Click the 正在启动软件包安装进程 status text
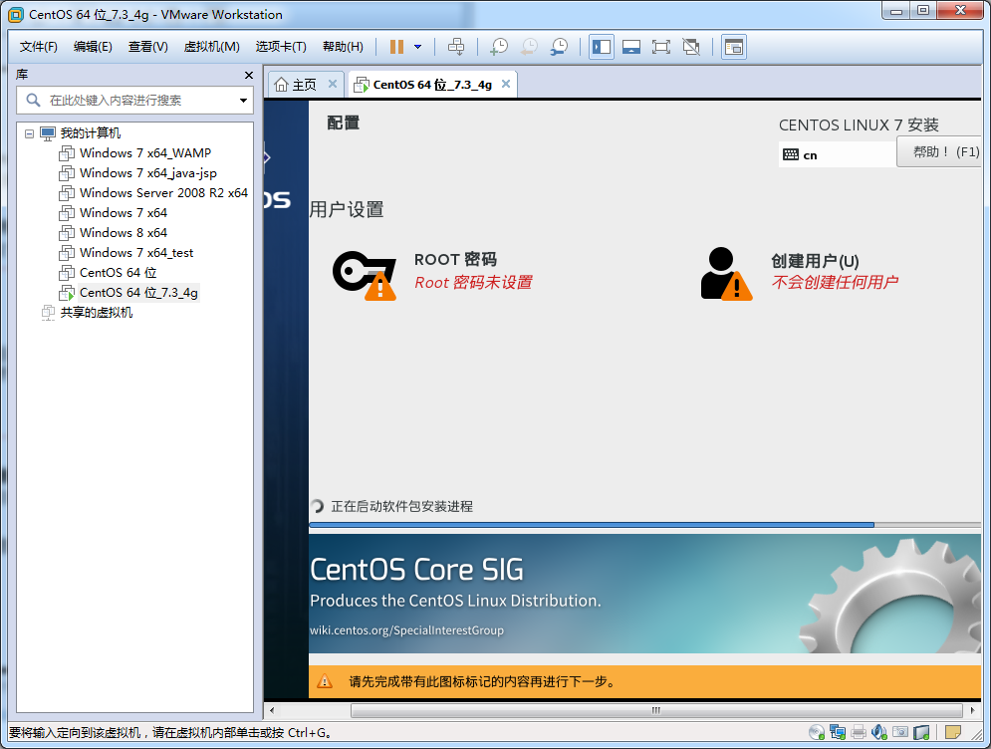The image size is (991, 749). point(402,506)
